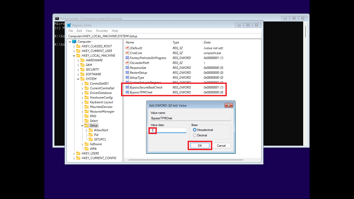Open the View menu
The image size is (354, 199).
89,31
